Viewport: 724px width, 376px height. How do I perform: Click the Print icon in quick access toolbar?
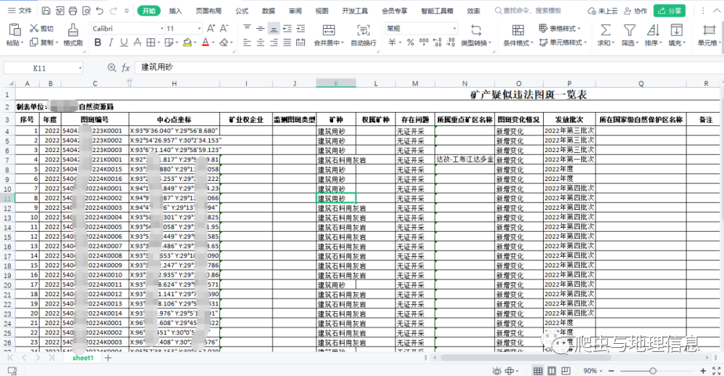73,11
